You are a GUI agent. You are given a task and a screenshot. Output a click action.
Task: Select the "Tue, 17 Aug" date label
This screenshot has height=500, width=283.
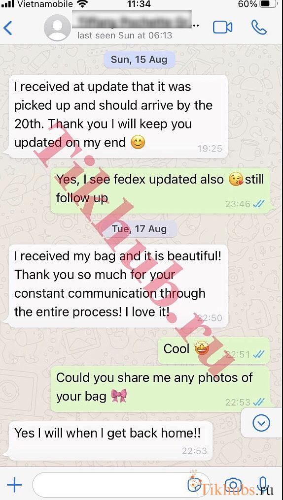[x=139, y=229]
